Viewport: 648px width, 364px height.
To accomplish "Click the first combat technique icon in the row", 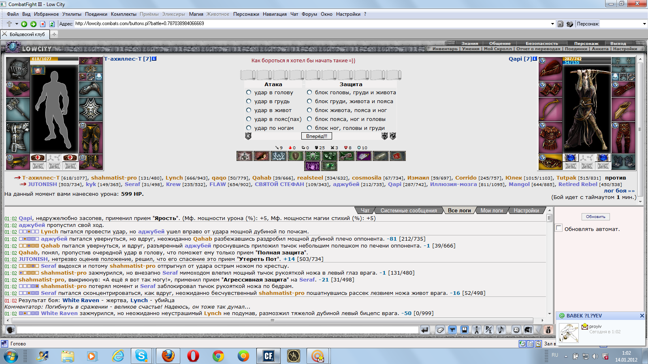I will point(245,156).
